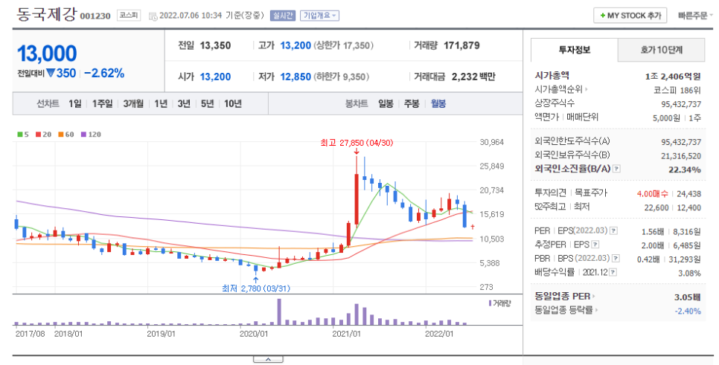719x365 pixels.
Task: Switch to the 호가10단계 tab
Action: tap(661, 50)
